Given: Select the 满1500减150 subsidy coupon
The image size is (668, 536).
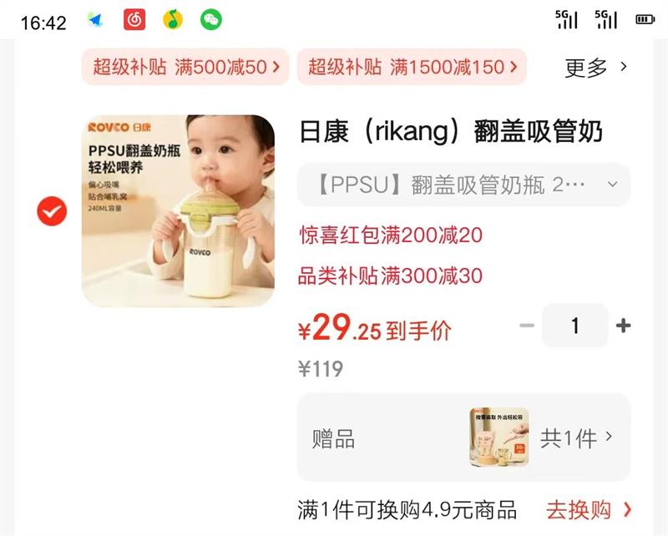Looking at the screenshot, I should 412,67.
